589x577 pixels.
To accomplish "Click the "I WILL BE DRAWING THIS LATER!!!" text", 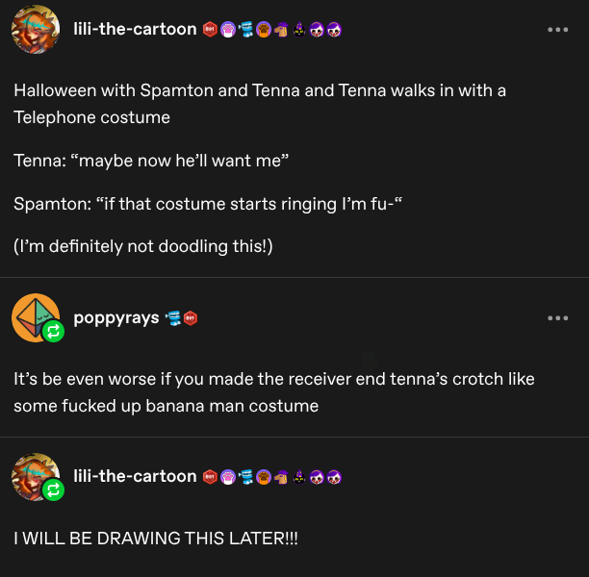I will pyautogui.click(x=156, y=539).
